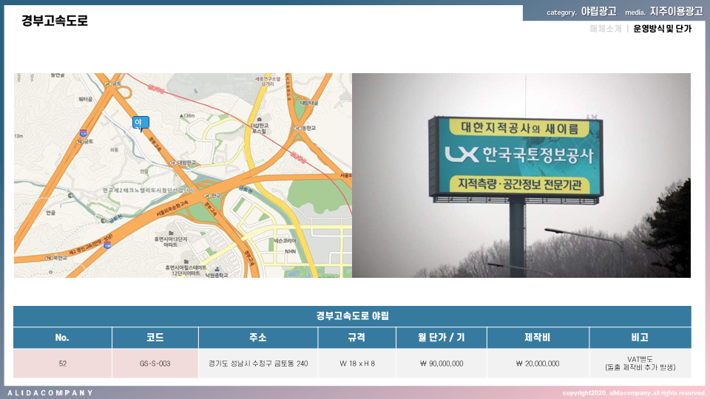Click the 대왕판교 IC icon on map
This screenshot has height=399, width=710.
pyautogui.click(x=172, y=163)
